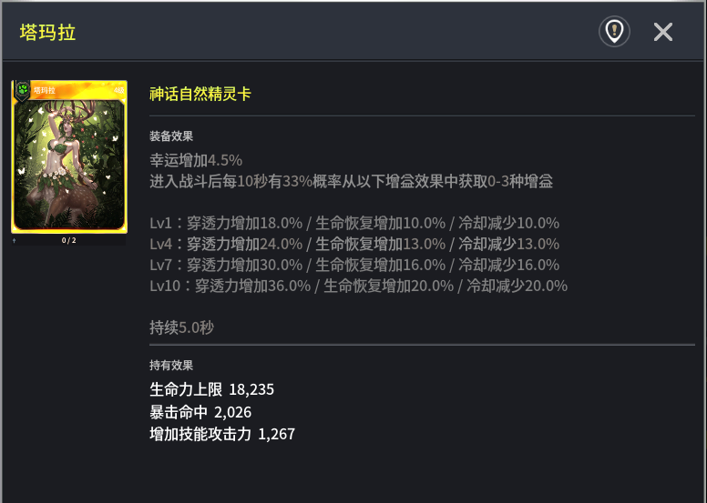Click the 塔玛拉 window title
This screenshot has width=707, height=503.
click(x=47, y=33)
